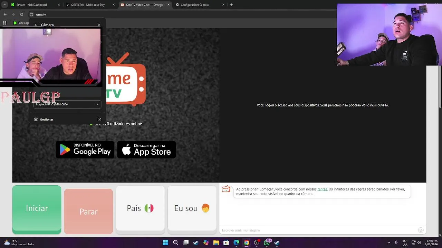Open Task View on the taskbar

click(186, 242)
